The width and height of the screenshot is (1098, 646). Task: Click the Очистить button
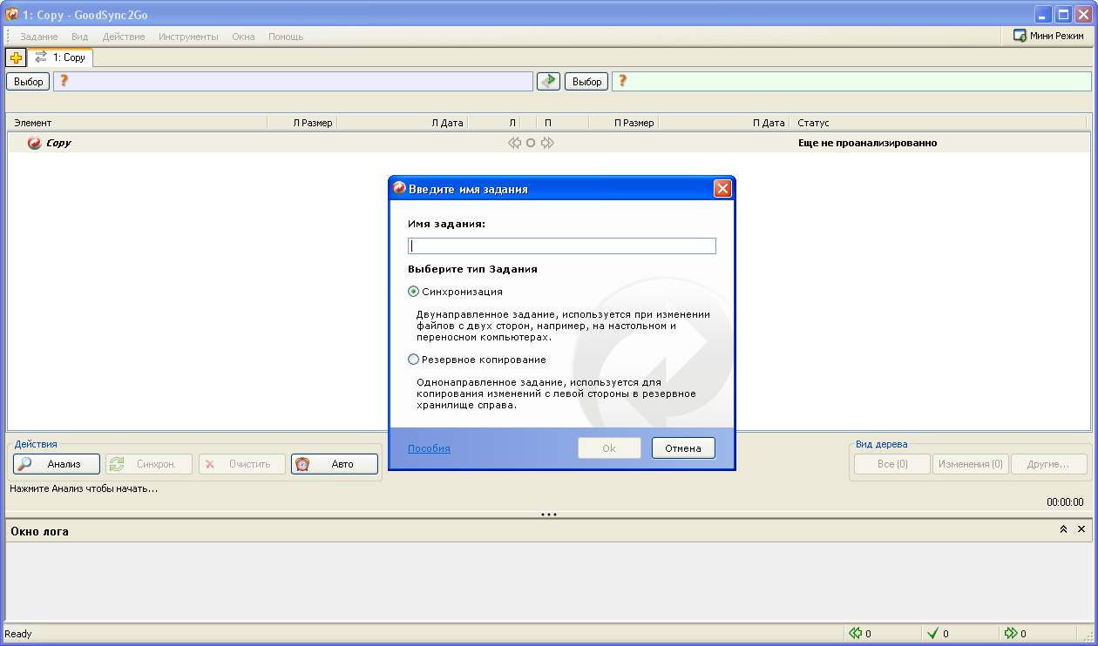[242, 464]
